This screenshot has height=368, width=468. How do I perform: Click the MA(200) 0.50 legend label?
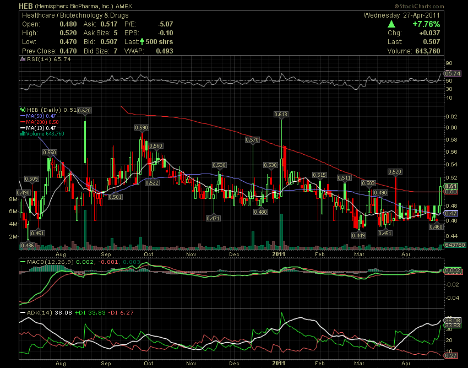[x=42, y=122]
